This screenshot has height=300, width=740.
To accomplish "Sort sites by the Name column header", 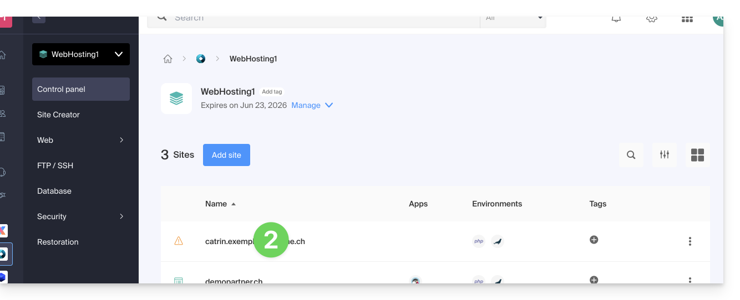I will (x=216, y=204).
